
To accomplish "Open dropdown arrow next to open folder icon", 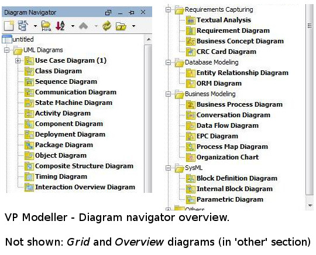I will (x=133, y=26).
